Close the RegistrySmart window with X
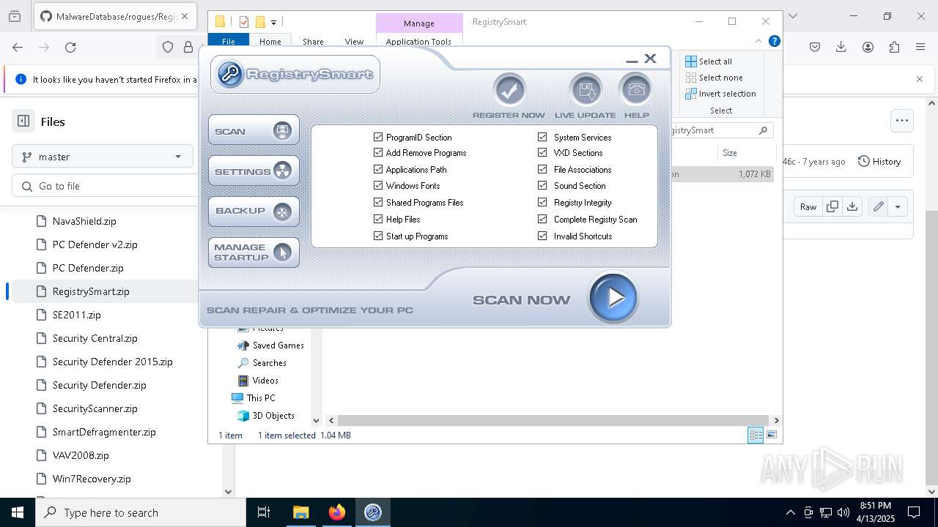Screen dimensions: 938x527 coord(650,59)
